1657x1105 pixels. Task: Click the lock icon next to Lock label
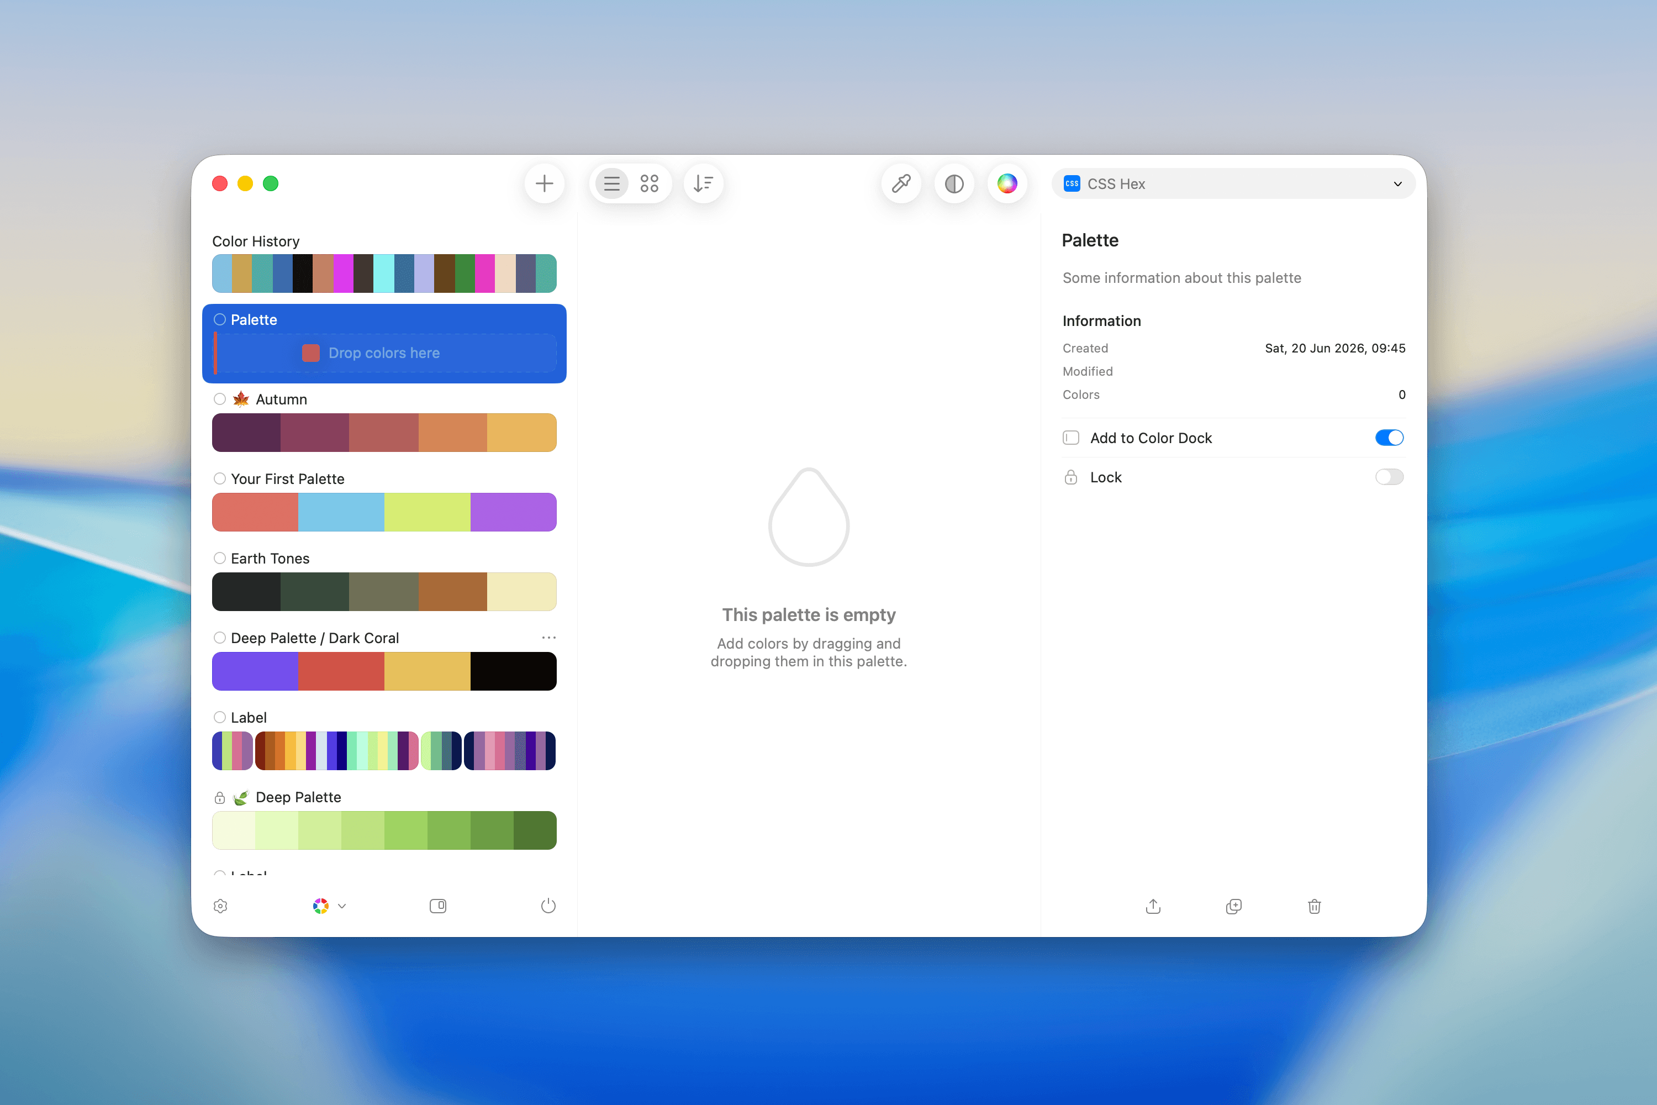coord(1071,477)
